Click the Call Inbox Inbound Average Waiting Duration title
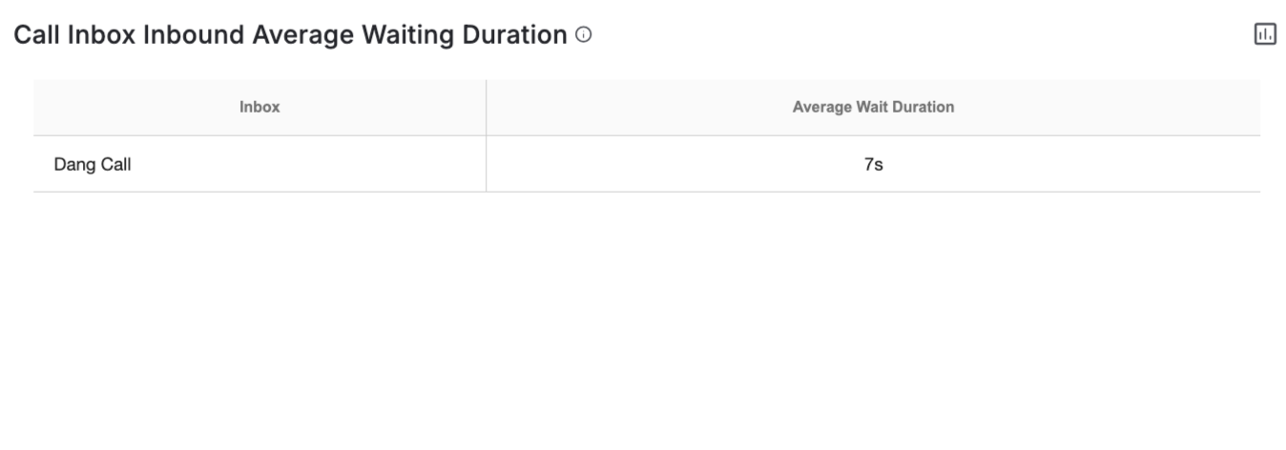 click(x=290, y=35)
